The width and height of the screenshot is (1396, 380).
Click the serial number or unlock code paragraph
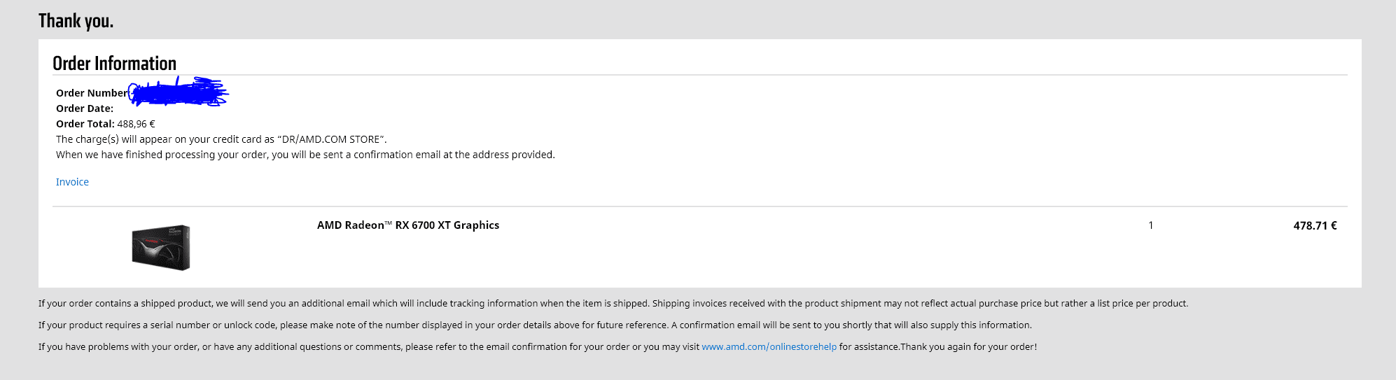click(x=535, y=325)
